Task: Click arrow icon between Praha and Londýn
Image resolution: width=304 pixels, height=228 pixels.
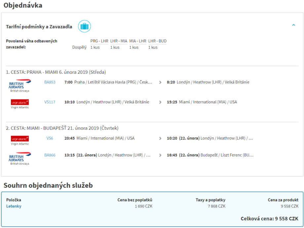Action: (x=160, y=82)
